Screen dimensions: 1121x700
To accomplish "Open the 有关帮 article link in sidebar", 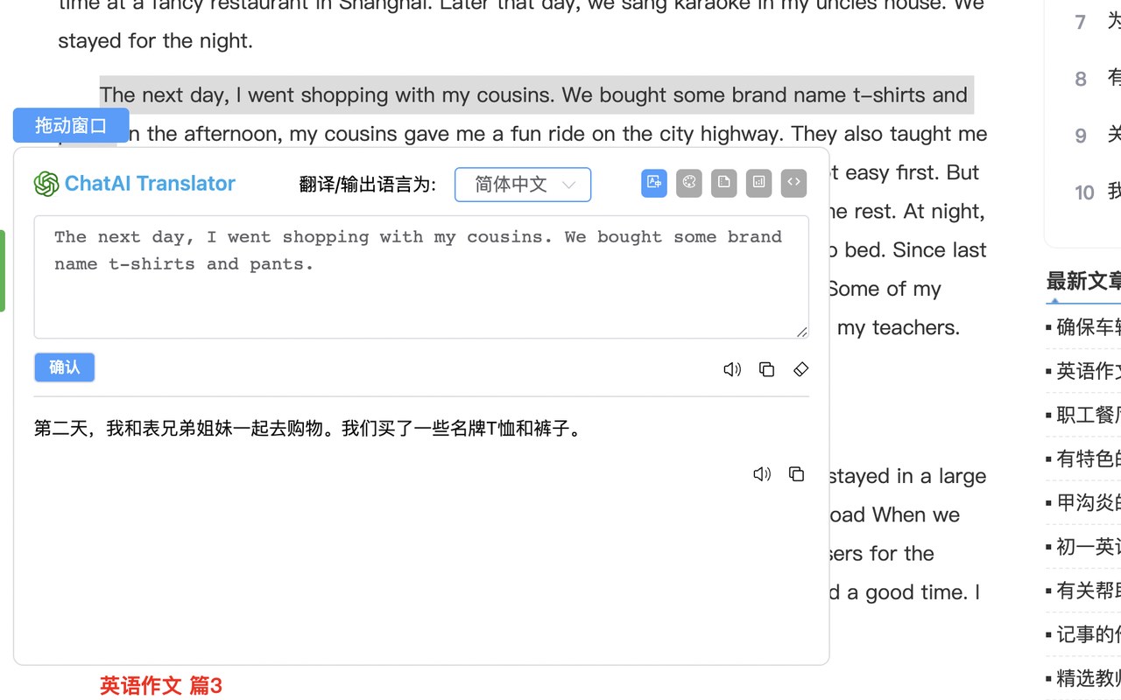I will tap(1087, 590).
